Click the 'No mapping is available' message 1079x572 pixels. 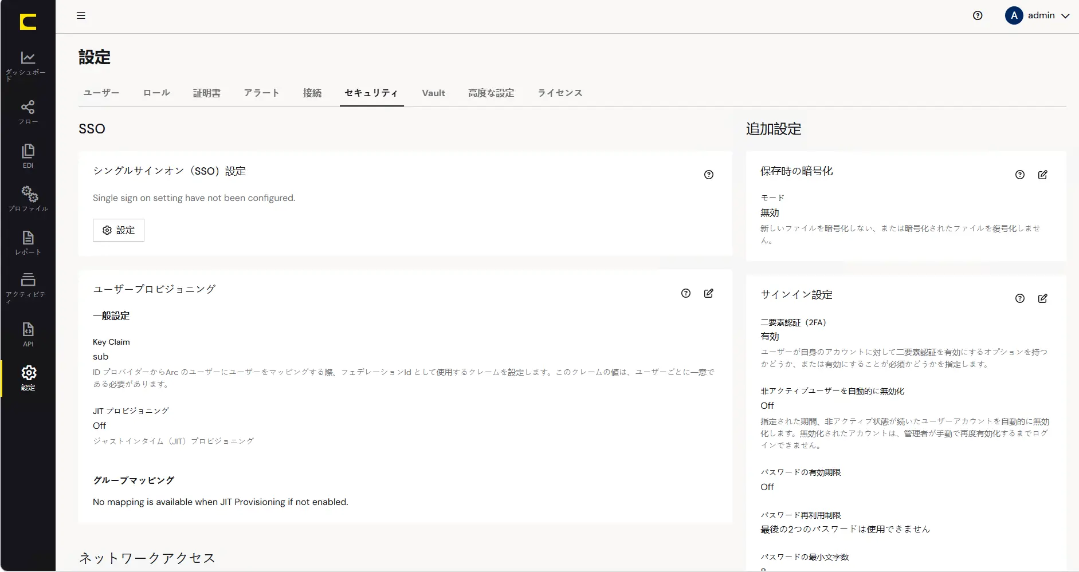(x=220, y=502)
